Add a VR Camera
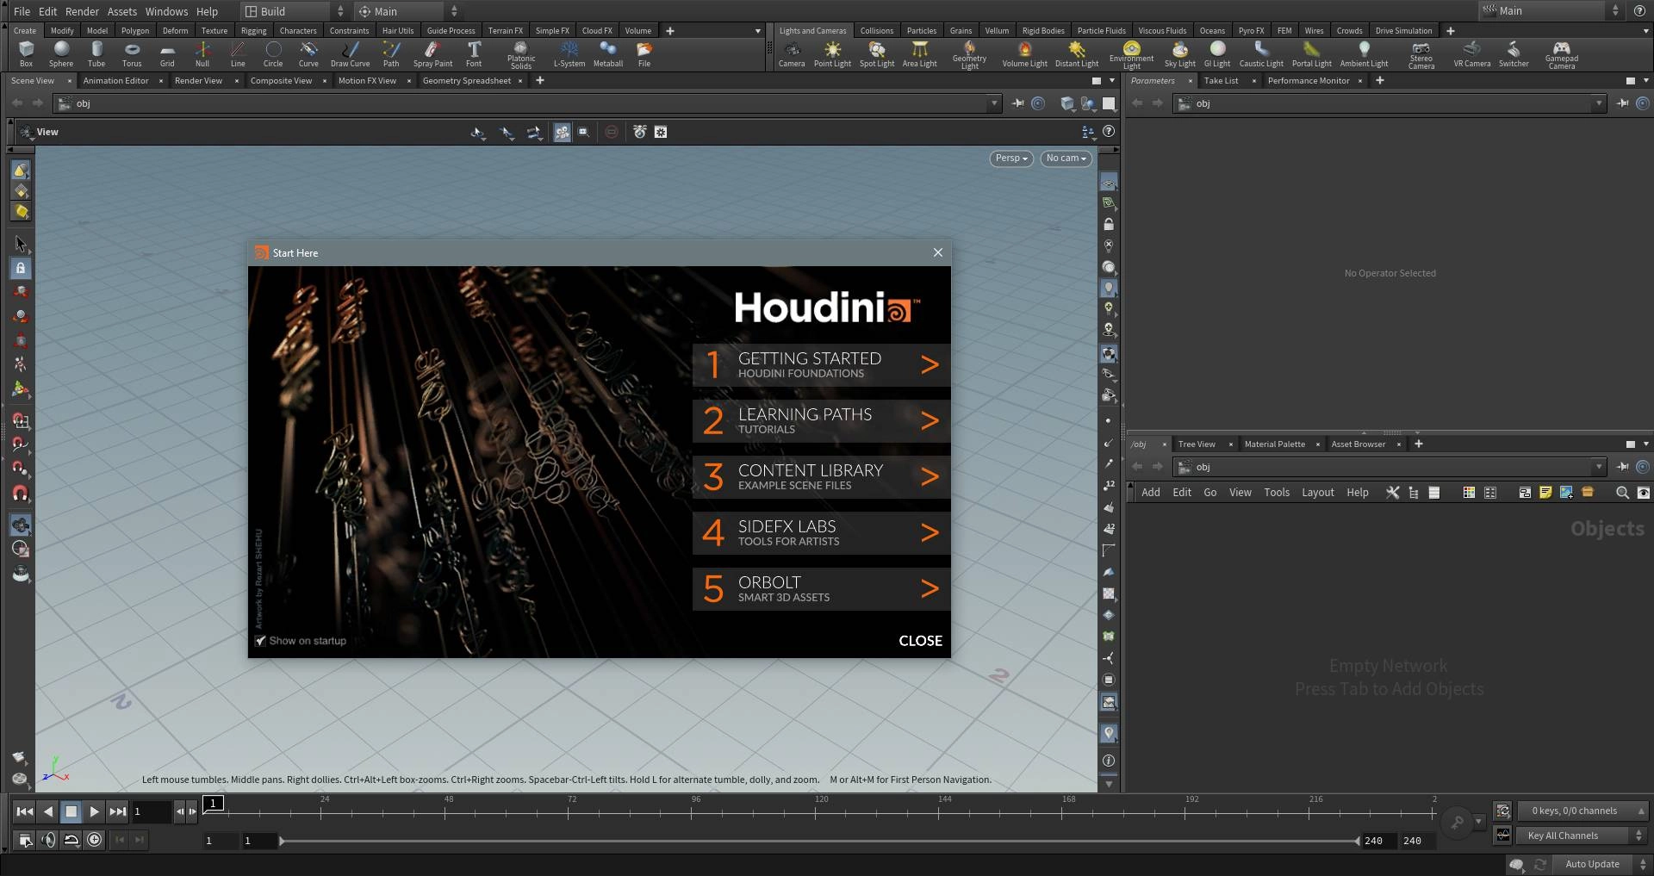1654x876 pixels. tap(1471, 53)
